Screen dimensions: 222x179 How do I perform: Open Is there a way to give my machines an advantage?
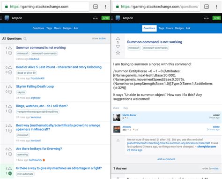click(x=59, y=168)
